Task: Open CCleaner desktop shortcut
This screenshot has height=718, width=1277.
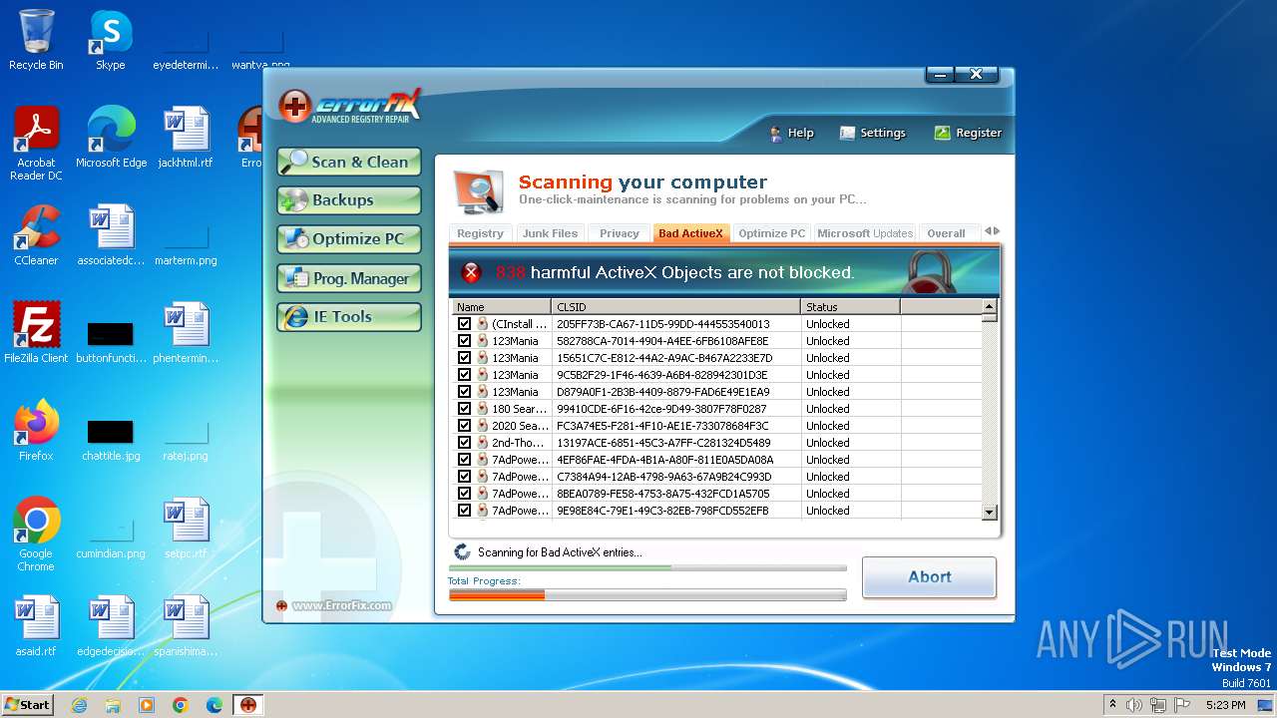Action: [36, 235]
